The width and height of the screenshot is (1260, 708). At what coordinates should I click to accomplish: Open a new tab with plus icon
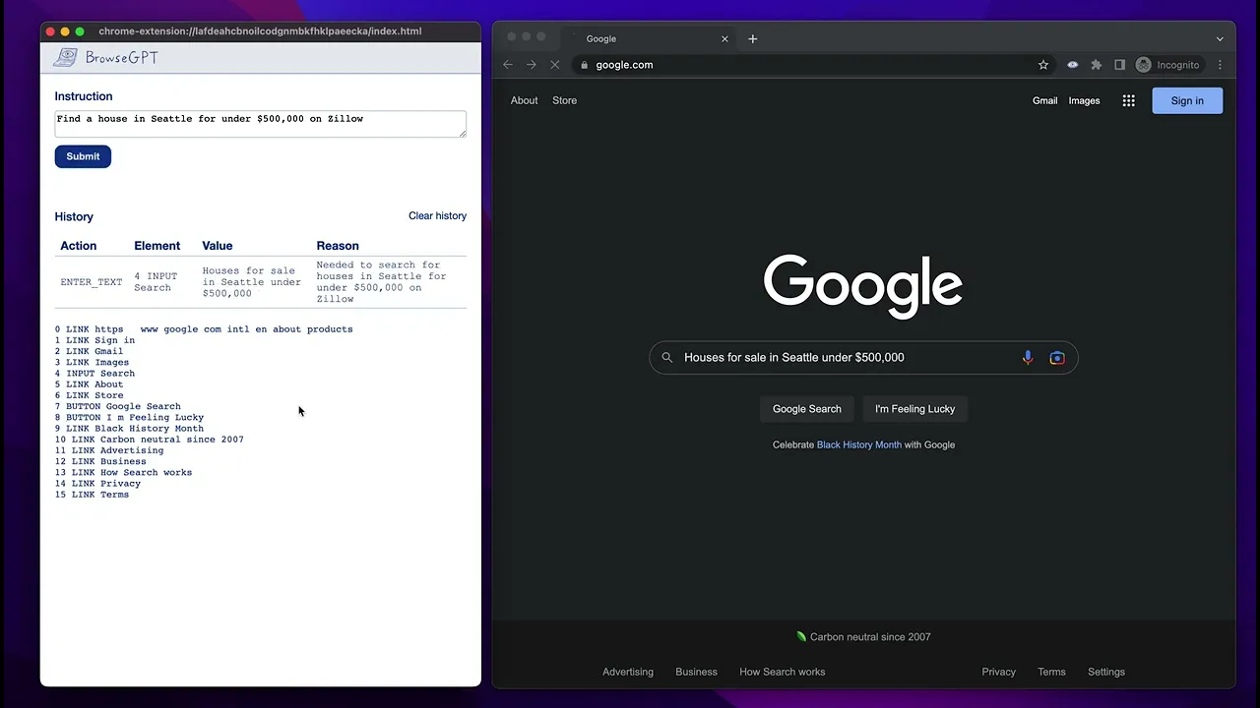(x=753, y=38)
